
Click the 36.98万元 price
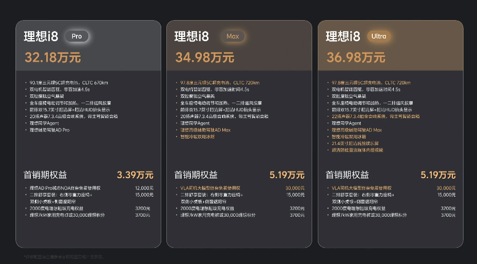(x=356, y=57)
